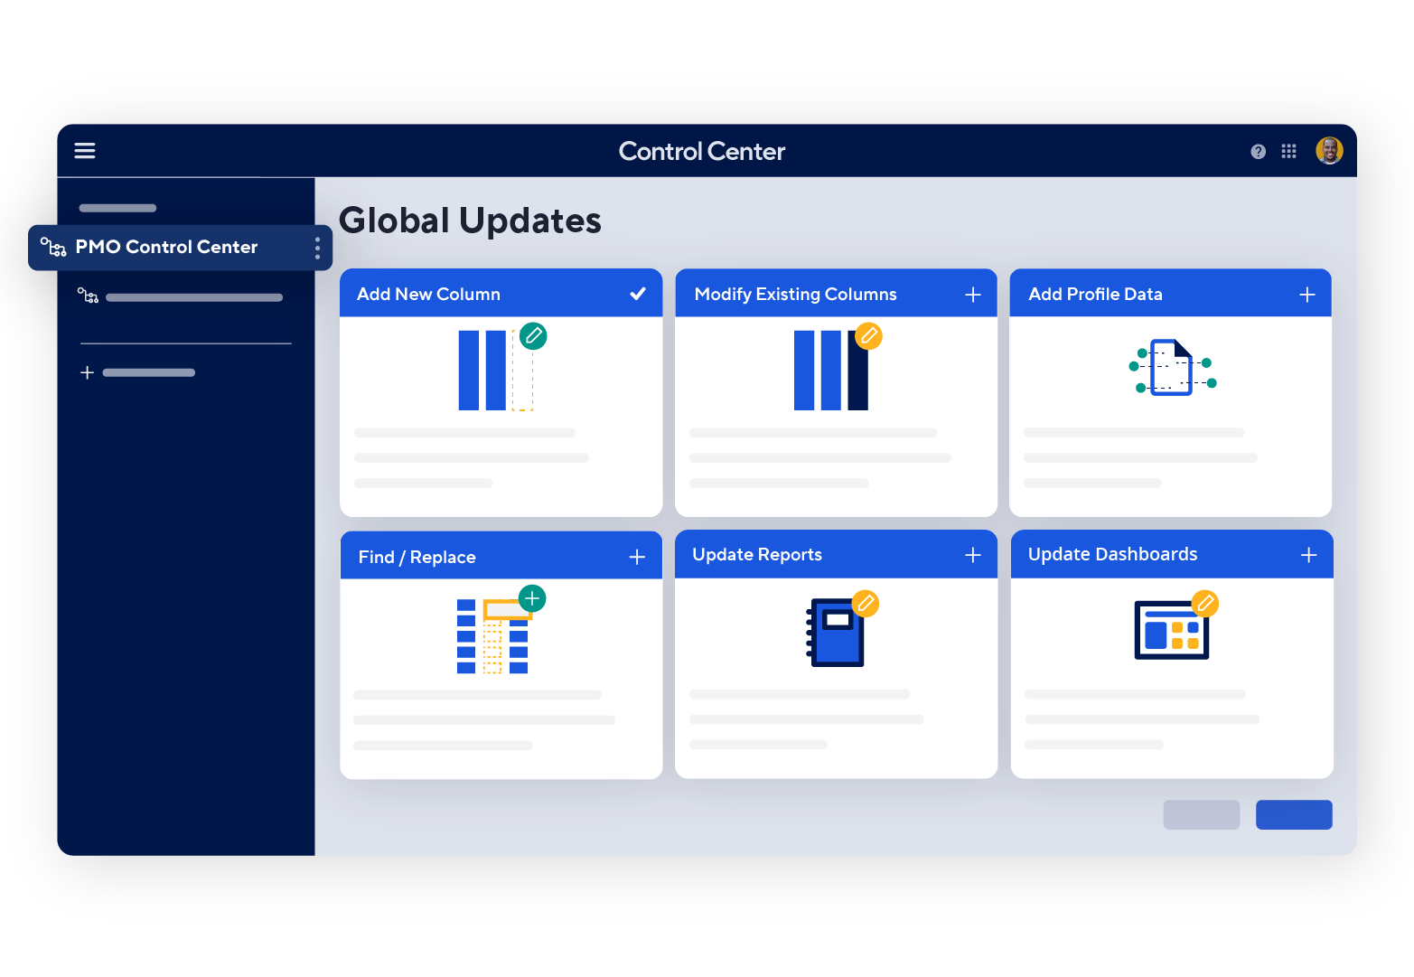Click the gray cancel button at bottom right
Image resolution: width=1414 pixels, height=977 pixels.
click(1202, 814)
